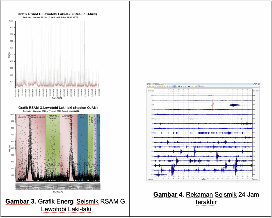The image size is (272, 218).
Task: Open helicorder view settings icon
Action: (x=147, y=86)
